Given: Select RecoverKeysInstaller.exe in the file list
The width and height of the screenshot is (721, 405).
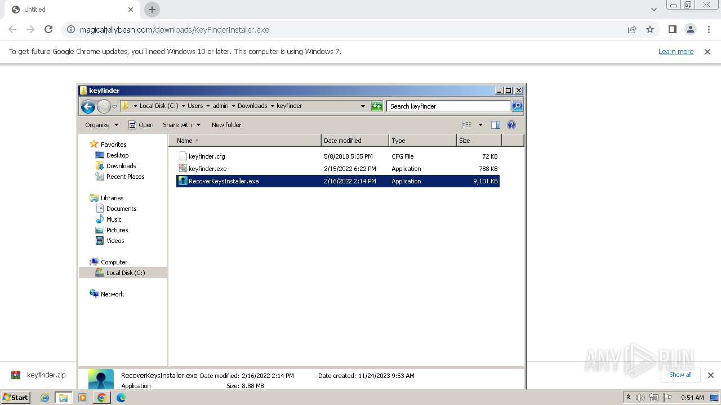Looking at the screenshot, I should (338, 181).
